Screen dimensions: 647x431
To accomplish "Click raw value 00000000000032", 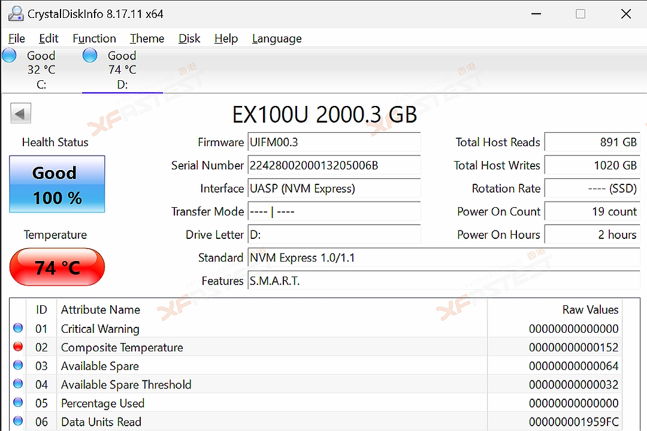I will [x=573, y=385].
